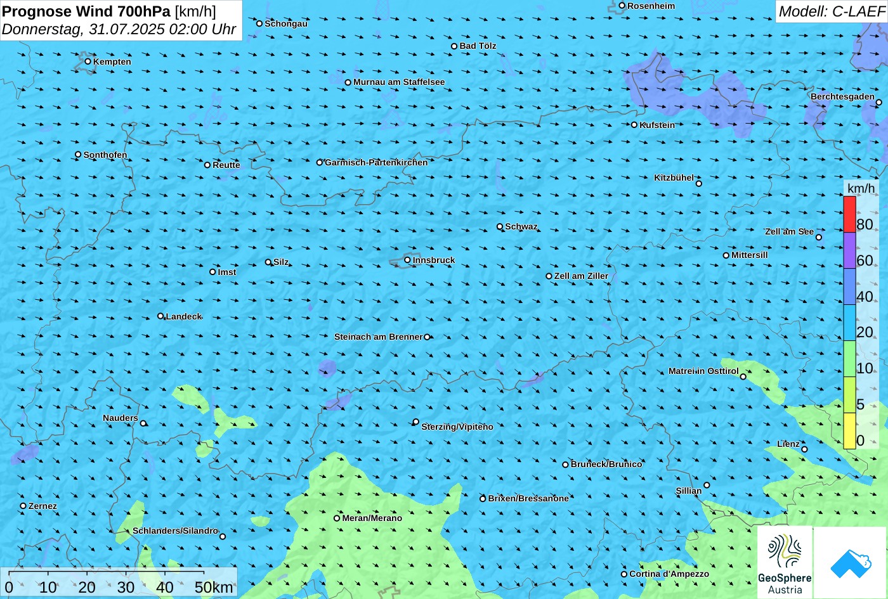Click the Brixen/Bressanone marker dot
Image resolution: width=888 pixels, height=599 pixels.
tap(482, 499)
